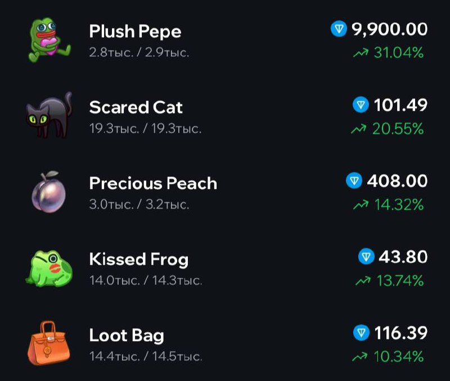Click the TON coin icon beside 43.80
The height and width of the screenshot is (381, 450).
pos(366,257)
